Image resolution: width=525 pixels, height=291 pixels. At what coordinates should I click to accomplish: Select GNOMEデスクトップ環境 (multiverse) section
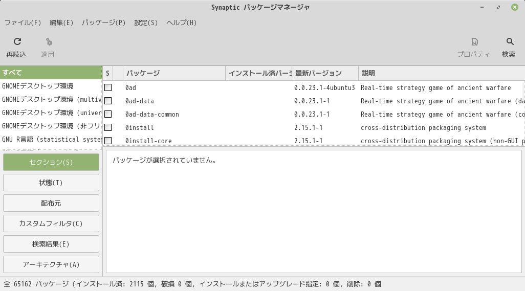click(51, 99)
